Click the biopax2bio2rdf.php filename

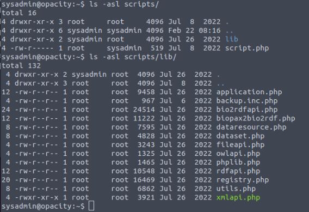coord(256,118)
